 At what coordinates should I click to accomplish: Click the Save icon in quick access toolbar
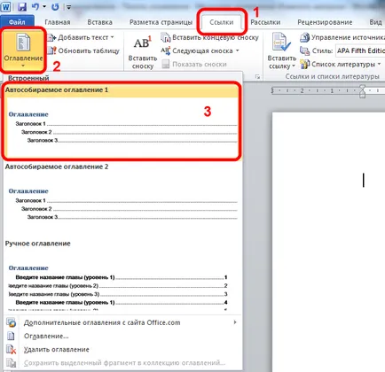(22, 6)
